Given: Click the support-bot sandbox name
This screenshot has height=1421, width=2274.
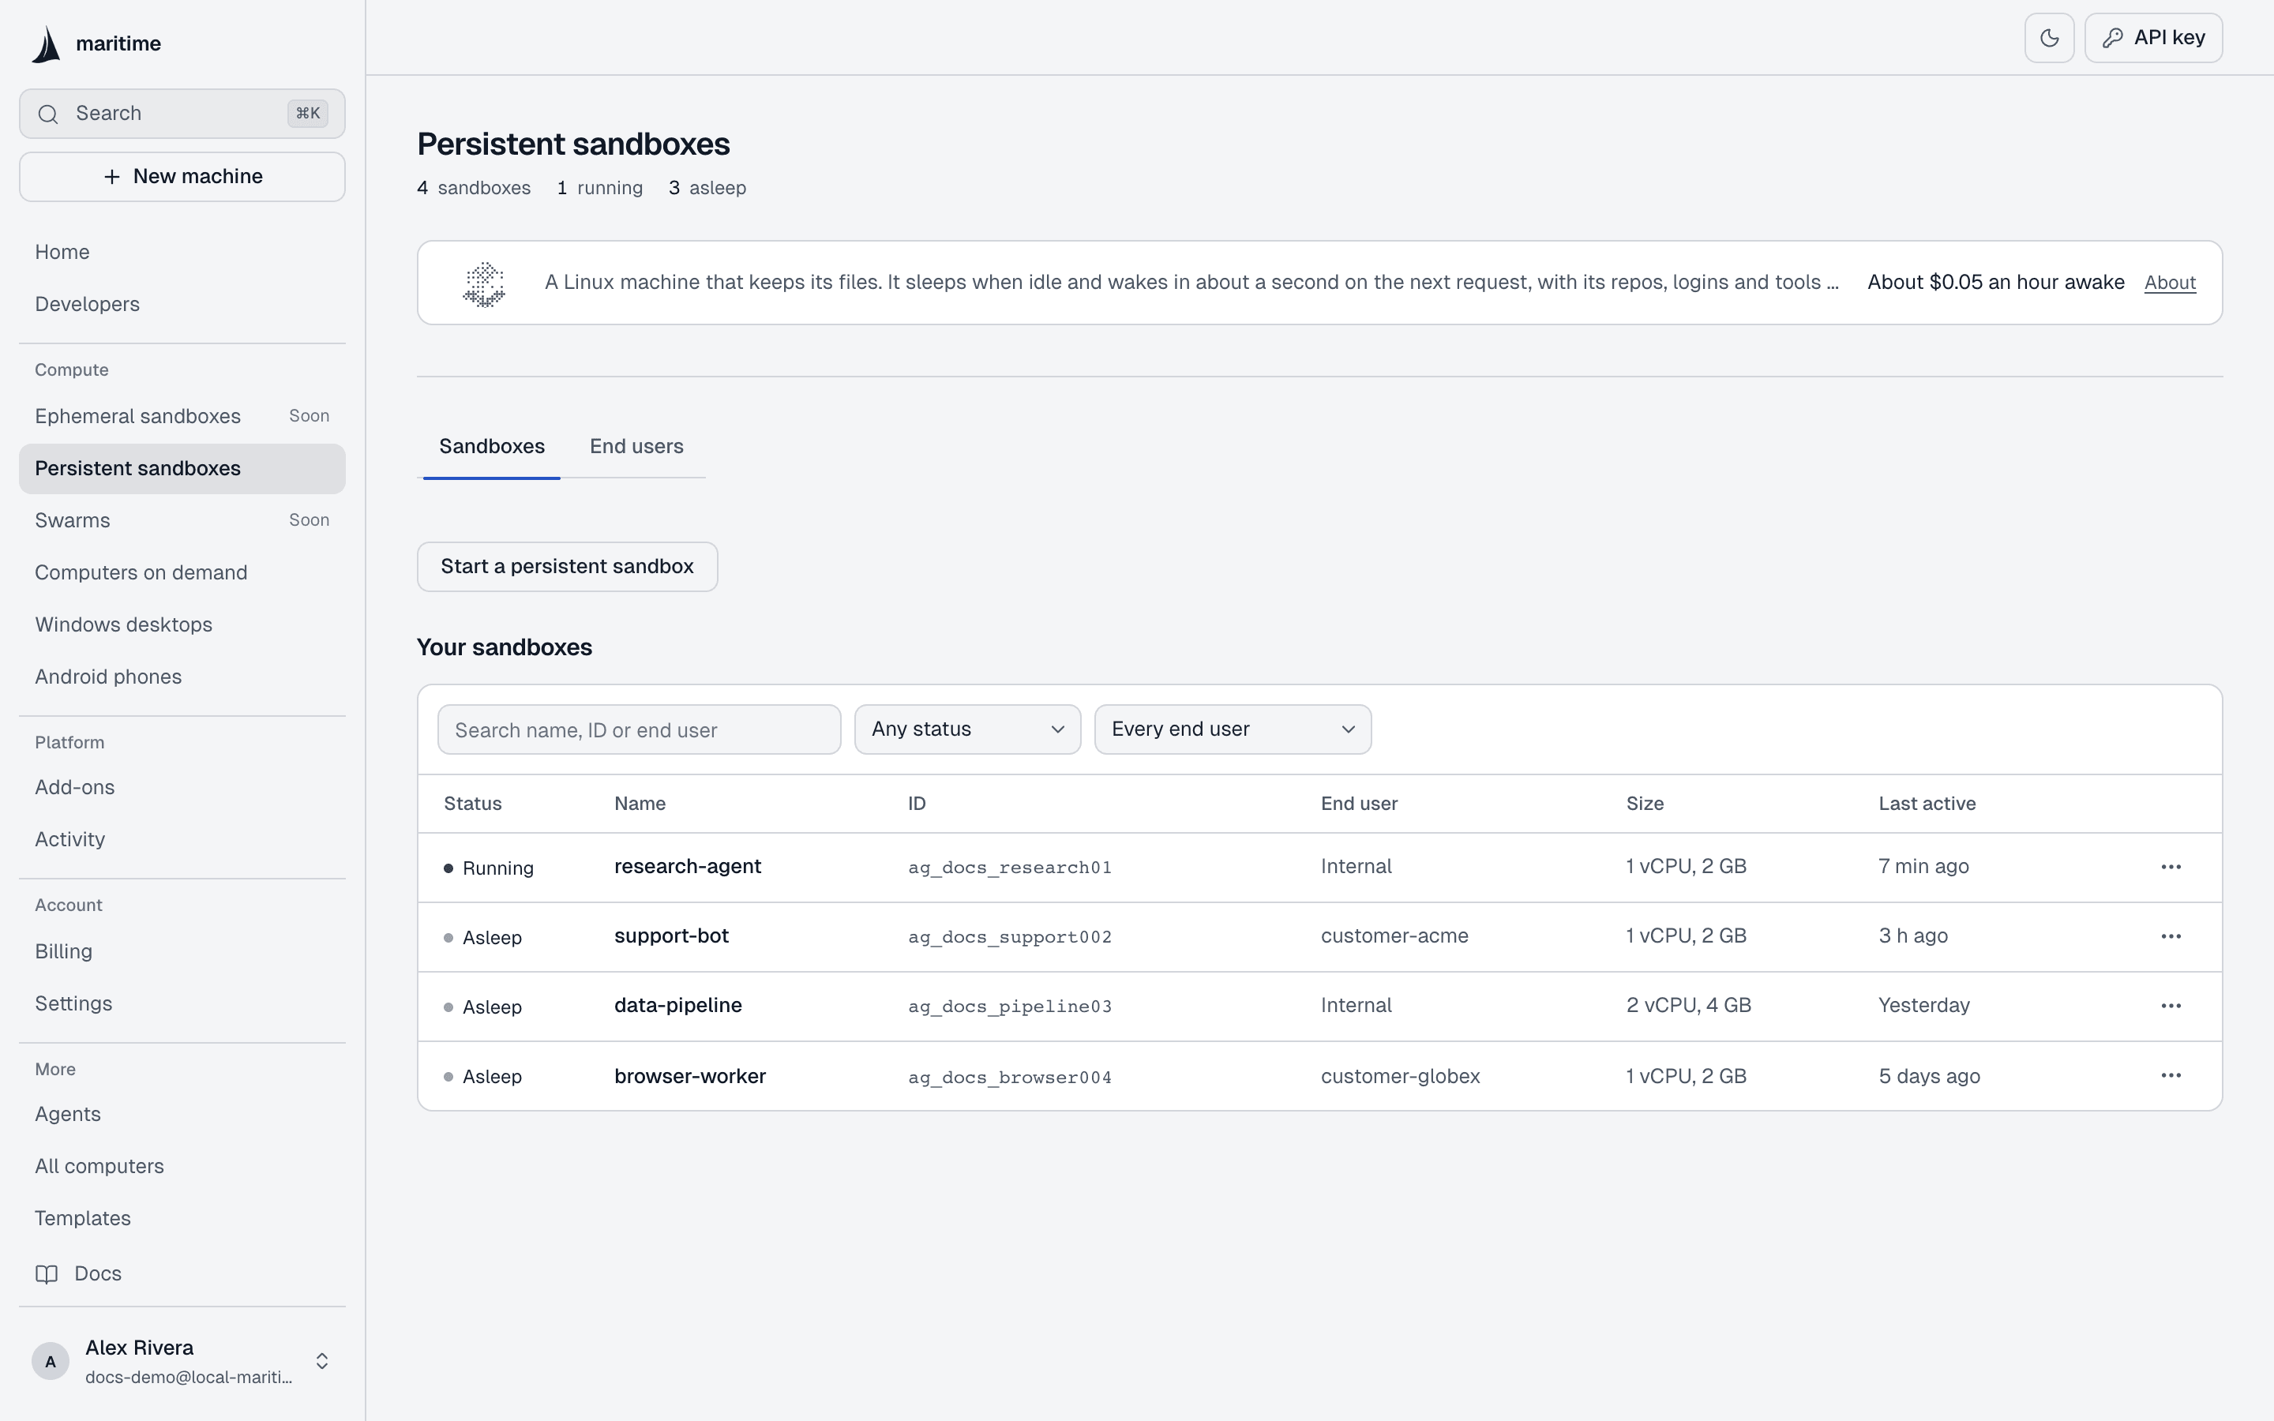Looking at the screenshot, I should (671, 936).
